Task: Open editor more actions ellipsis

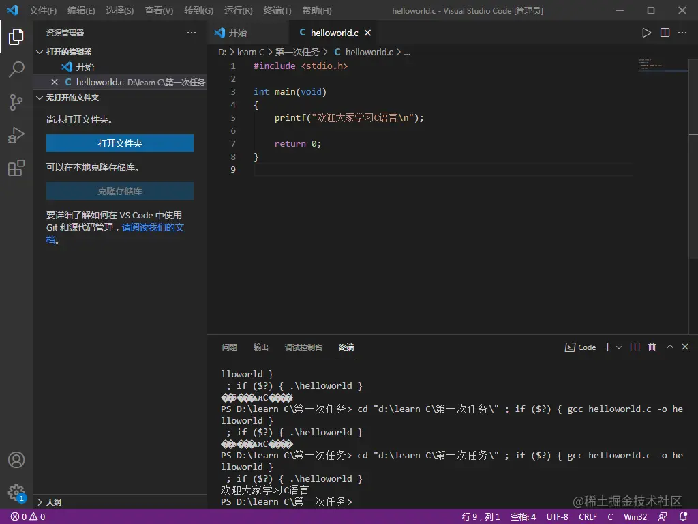Action: [682, 33]
